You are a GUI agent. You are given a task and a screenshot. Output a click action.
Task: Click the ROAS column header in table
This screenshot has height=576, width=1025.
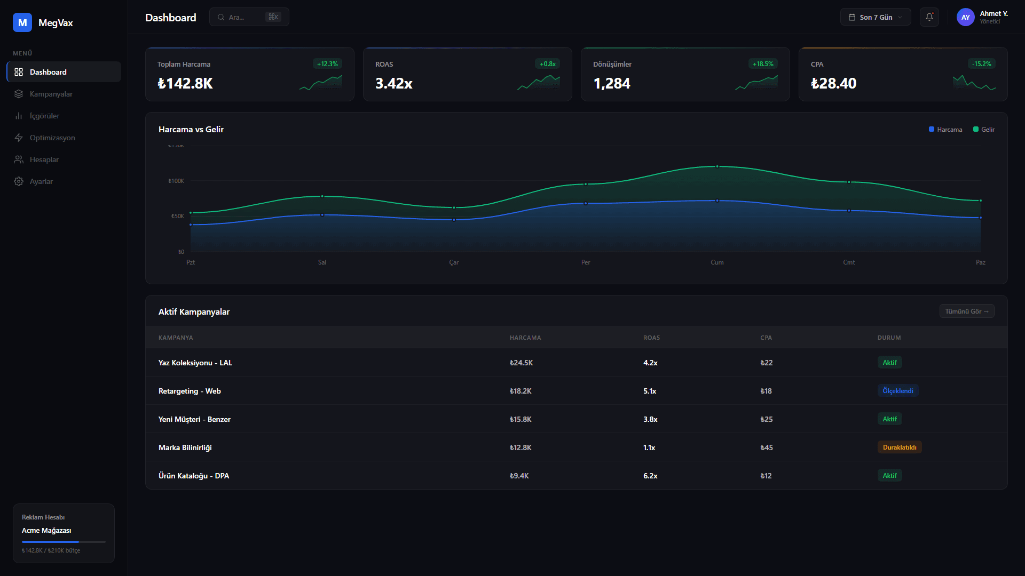[651, 338]
